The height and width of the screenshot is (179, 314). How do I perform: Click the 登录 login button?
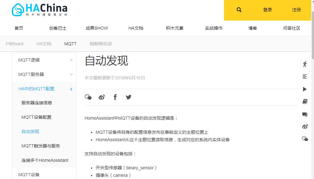click(268, 10)
